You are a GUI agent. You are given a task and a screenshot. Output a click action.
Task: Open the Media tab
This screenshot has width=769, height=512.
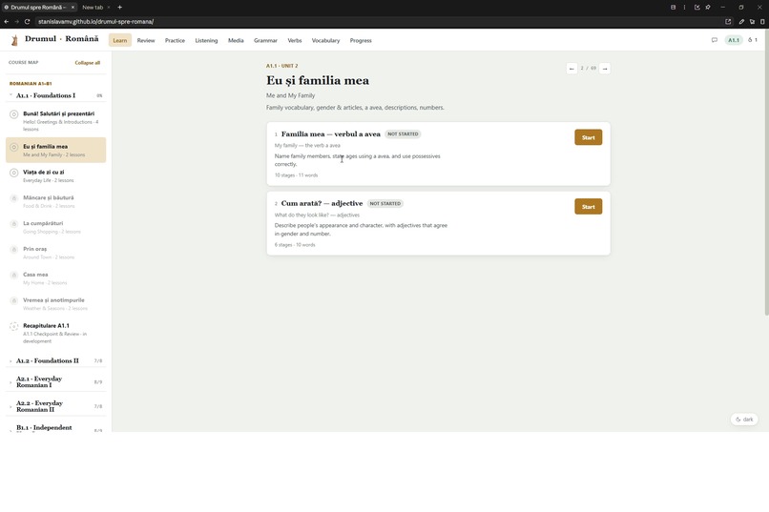click(x=236, y=40)
